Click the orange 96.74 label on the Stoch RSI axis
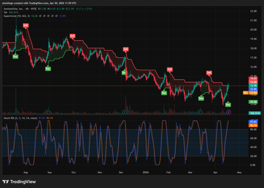This screenshot has height=188, width=264. (x=253, y=125)
